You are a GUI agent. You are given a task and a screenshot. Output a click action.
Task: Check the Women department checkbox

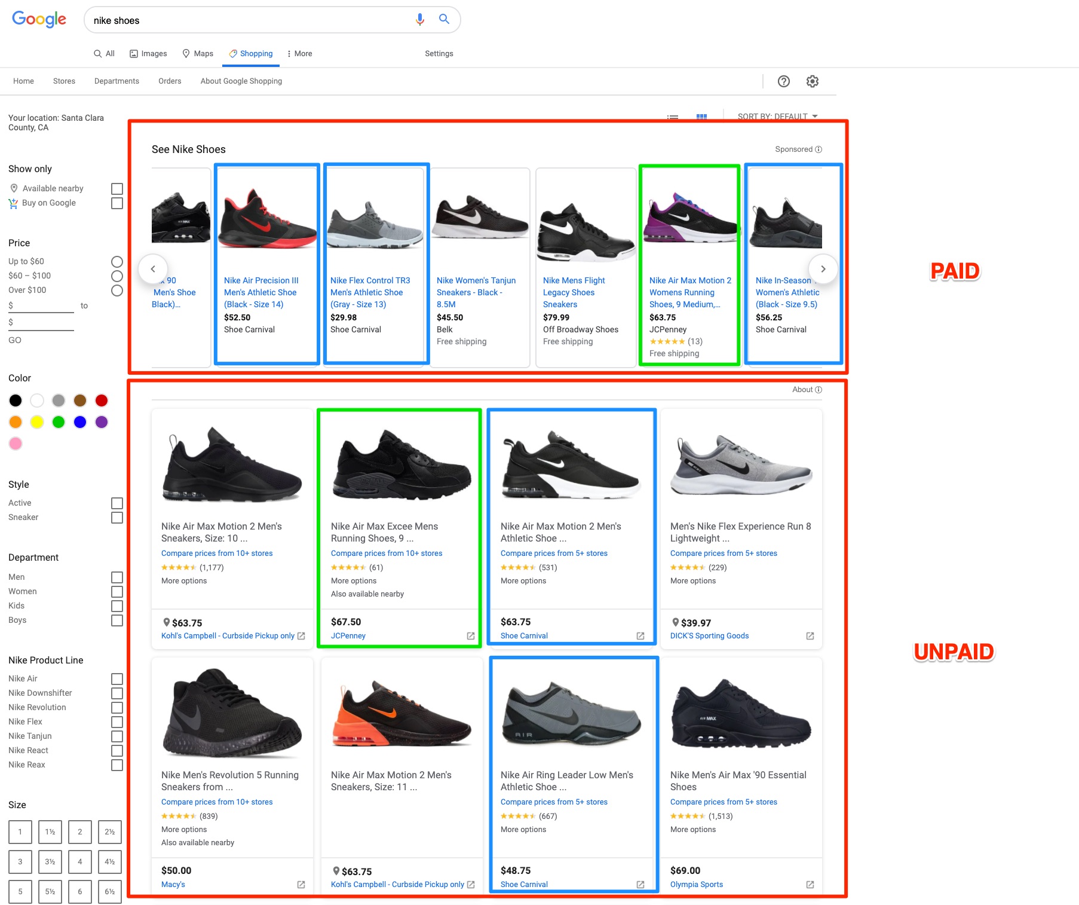coord(117,592)
